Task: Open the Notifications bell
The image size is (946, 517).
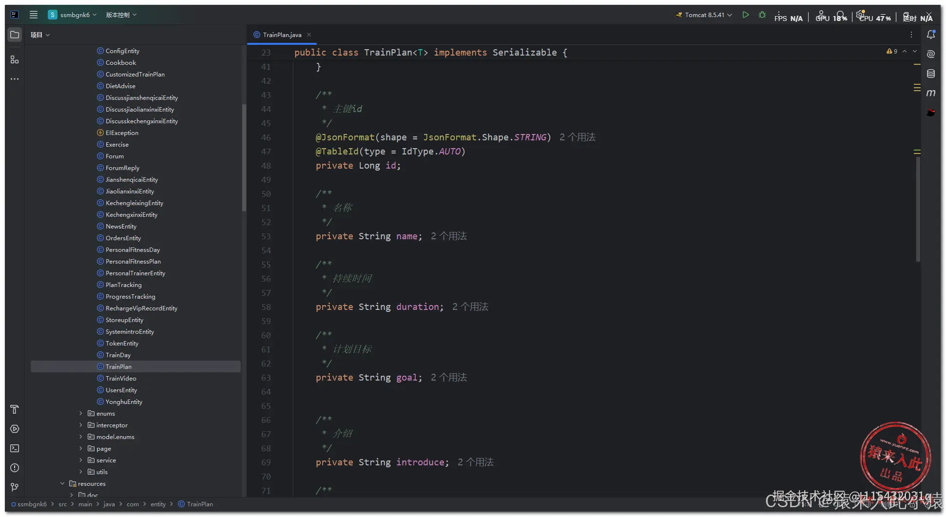Action: point(931,35)
